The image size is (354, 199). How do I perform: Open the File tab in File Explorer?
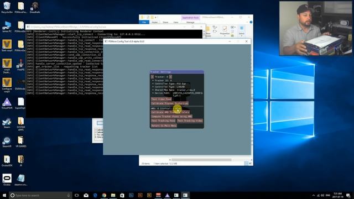pos(144,22)
